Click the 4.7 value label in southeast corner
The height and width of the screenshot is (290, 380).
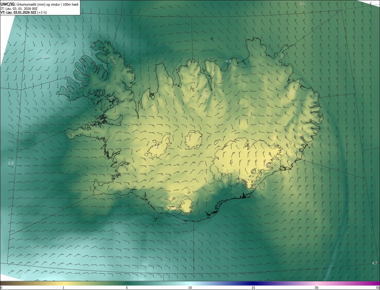[374, 263]
